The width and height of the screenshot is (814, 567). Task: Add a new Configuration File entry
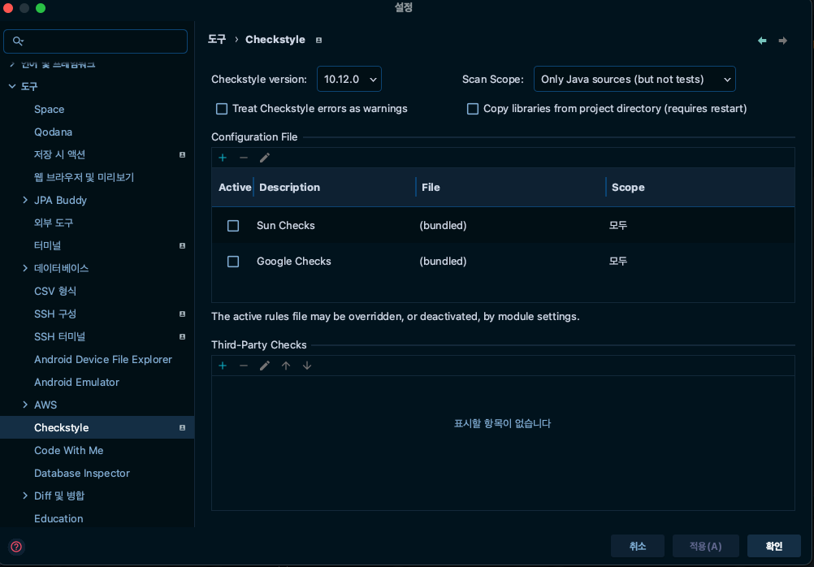tap(223, 158)
